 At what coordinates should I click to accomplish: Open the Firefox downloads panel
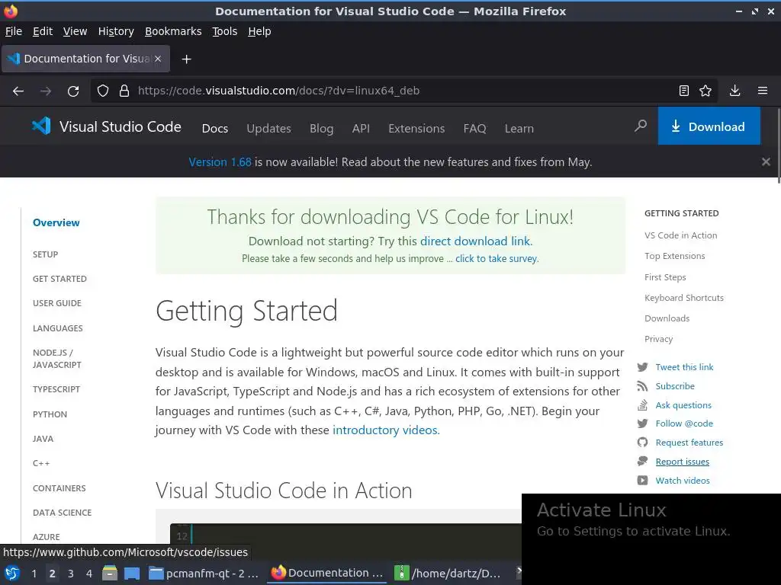click(x=734, y=91)
